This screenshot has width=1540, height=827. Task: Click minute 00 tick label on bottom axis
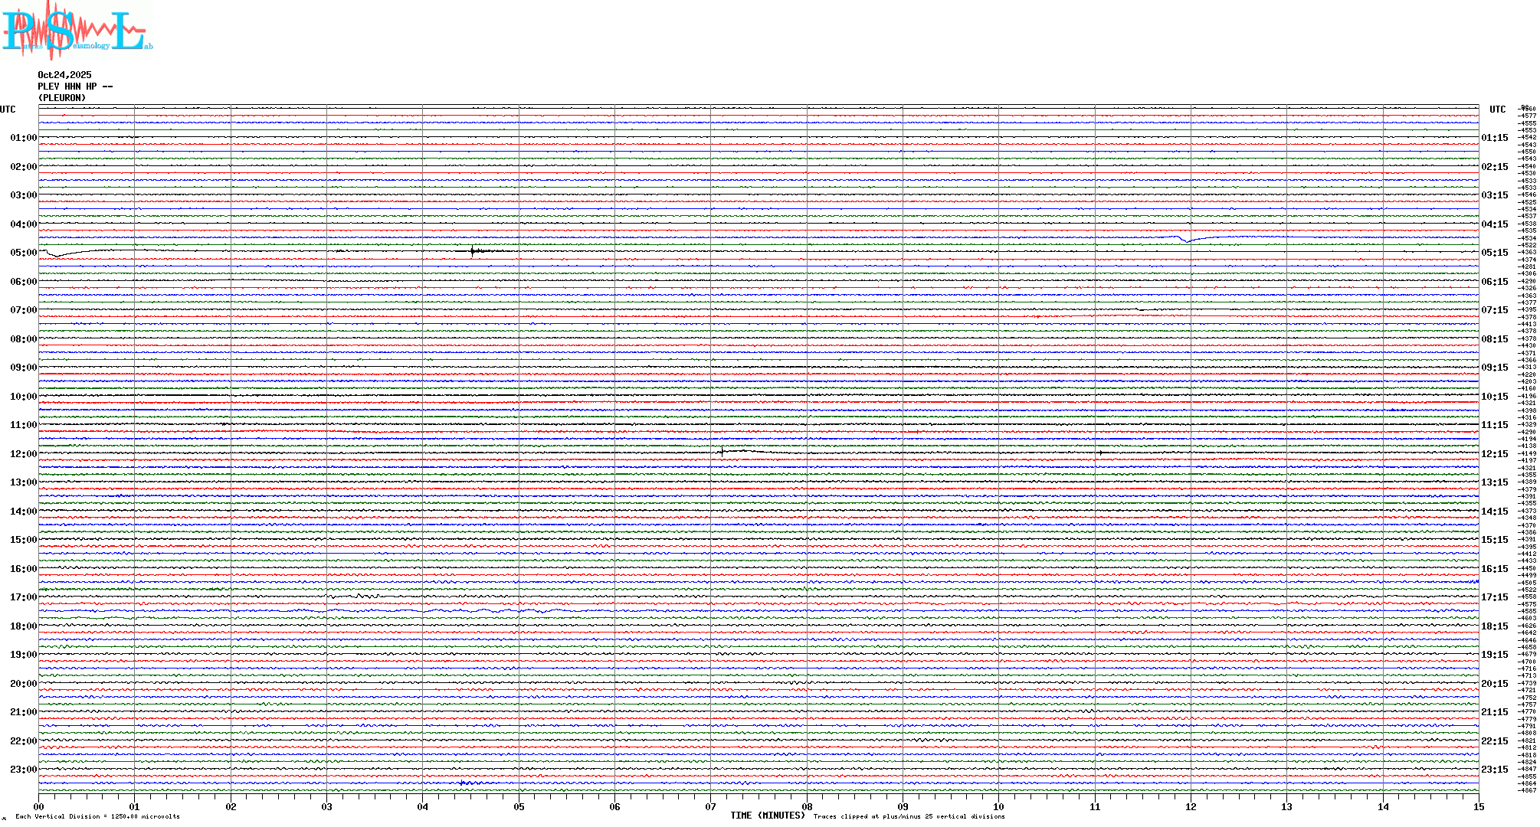(38, 806)
